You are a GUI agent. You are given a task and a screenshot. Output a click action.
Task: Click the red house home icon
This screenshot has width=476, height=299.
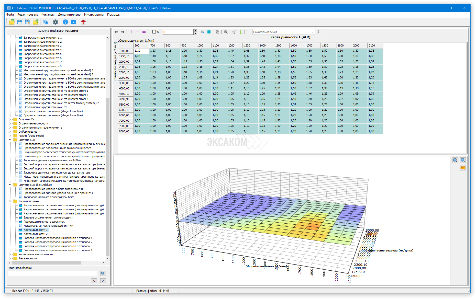tap(83, 22)
